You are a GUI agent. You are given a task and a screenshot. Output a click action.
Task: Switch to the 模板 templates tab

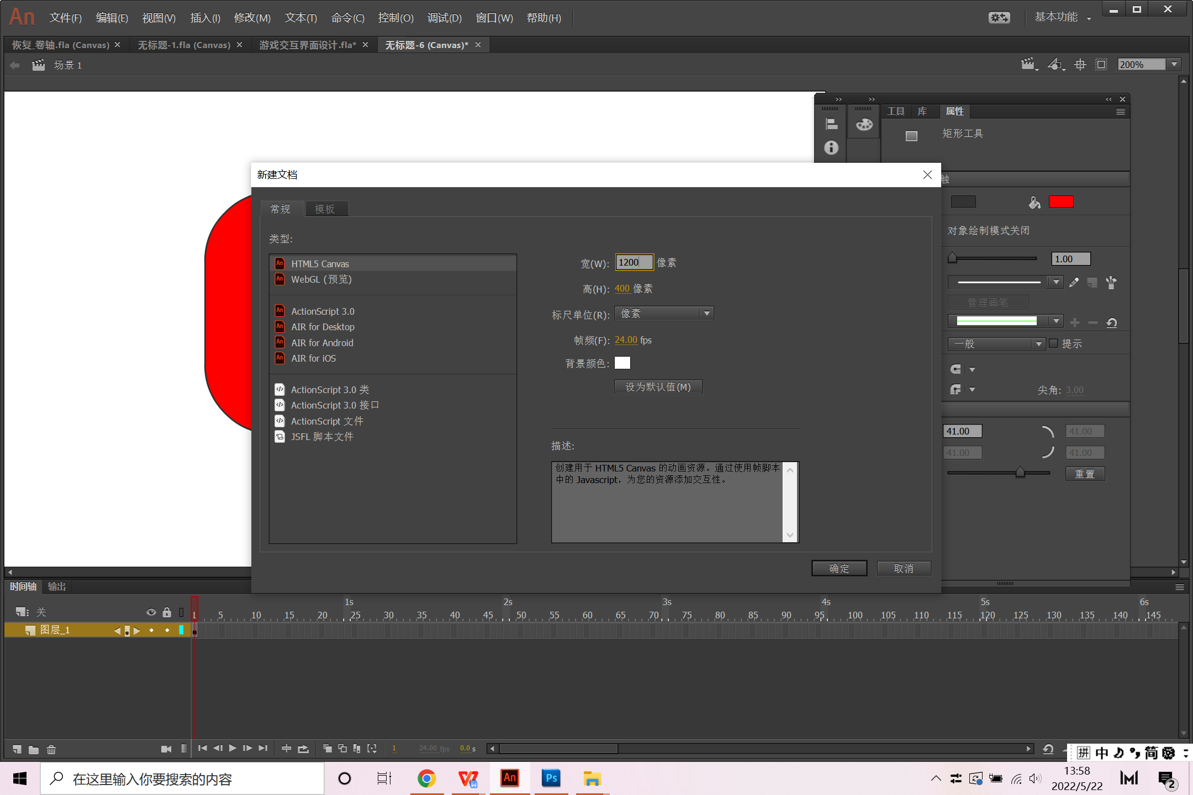click(325, 209)
